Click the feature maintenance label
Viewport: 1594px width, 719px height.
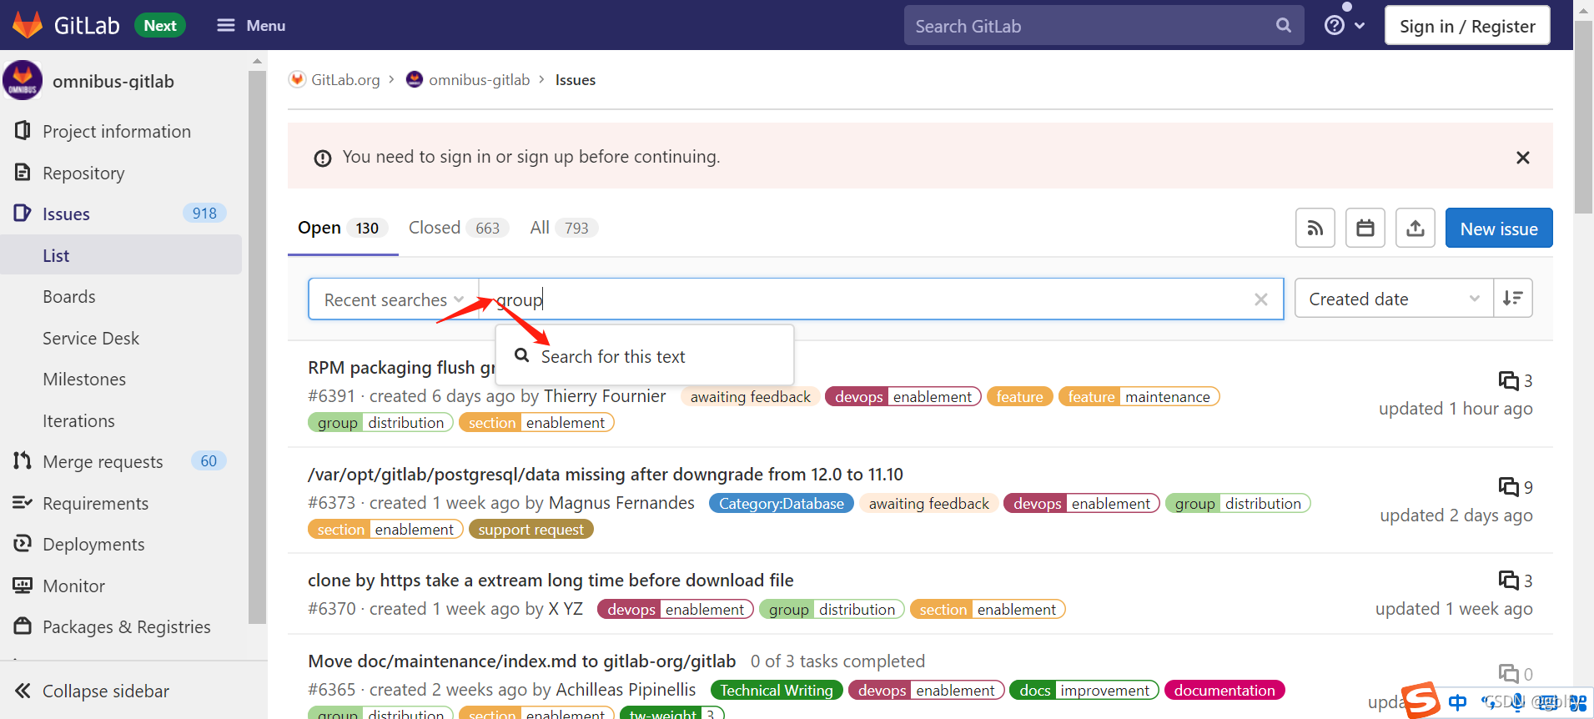click(1139, 397)
